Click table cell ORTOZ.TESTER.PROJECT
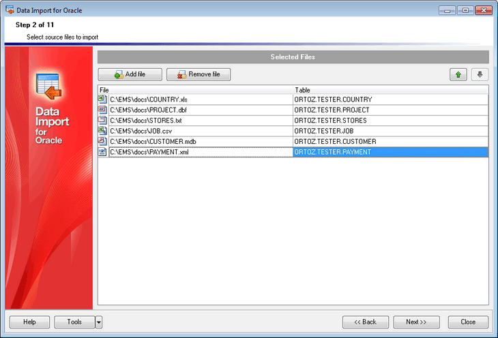The width and height of the screenshot is (498, 338). click(390, 110)
